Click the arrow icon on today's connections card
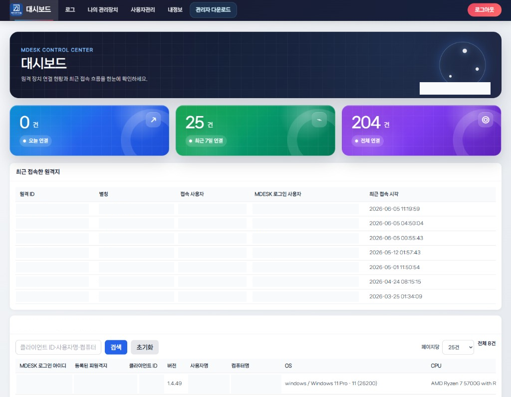The width and height of the screenshot is (511, 397). point(153,120)
